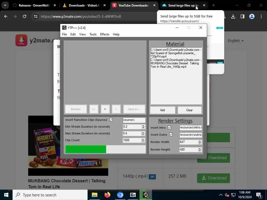This screenshot has width=267, height=200.
Task: Click the play button in YTP++
Action: click(105, 109)
